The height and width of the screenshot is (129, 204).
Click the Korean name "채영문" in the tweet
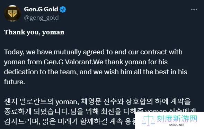[91, 101]
